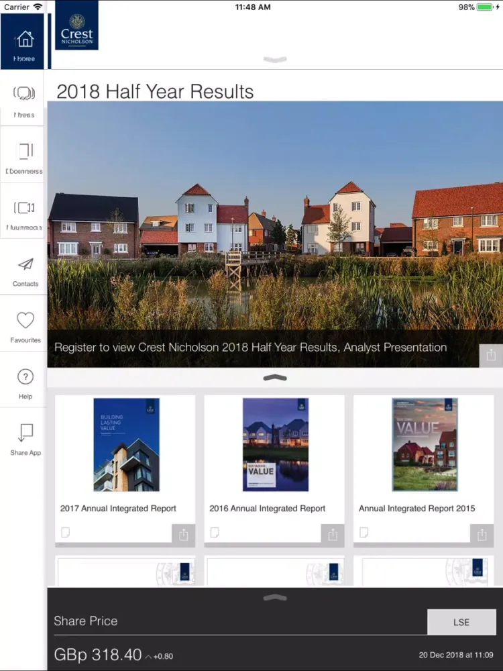This screenshot has height=671, width=503.
Task: Open Register to view Half Year Results caption
Action: (251, 347)
